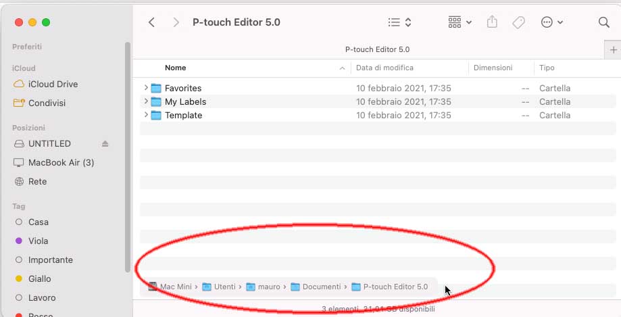Select the Template folder icon

(156, 115)
